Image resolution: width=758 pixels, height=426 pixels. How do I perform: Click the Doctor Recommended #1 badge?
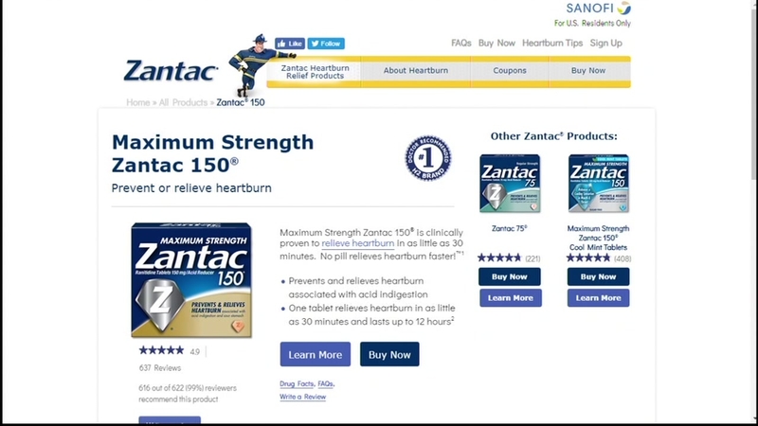pyautogui.click(x=428, y=158)
